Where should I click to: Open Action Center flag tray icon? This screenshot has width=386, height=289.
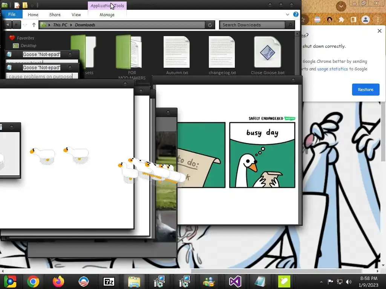point(330,282)
